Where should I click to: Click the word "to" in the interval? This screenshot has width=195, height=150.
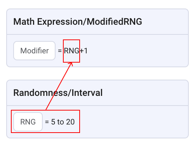coord(61,122)
